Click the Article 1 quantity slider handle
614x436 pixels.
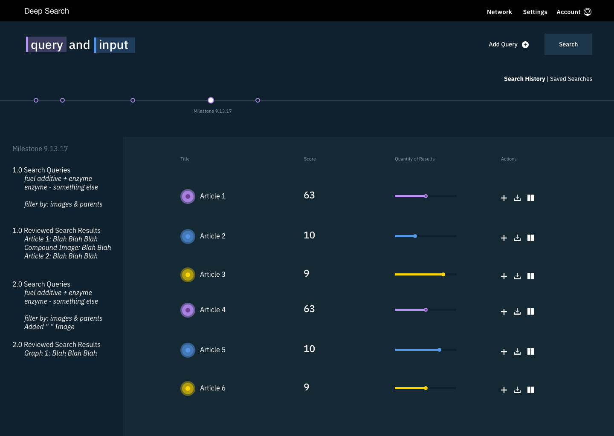[426, 196]
